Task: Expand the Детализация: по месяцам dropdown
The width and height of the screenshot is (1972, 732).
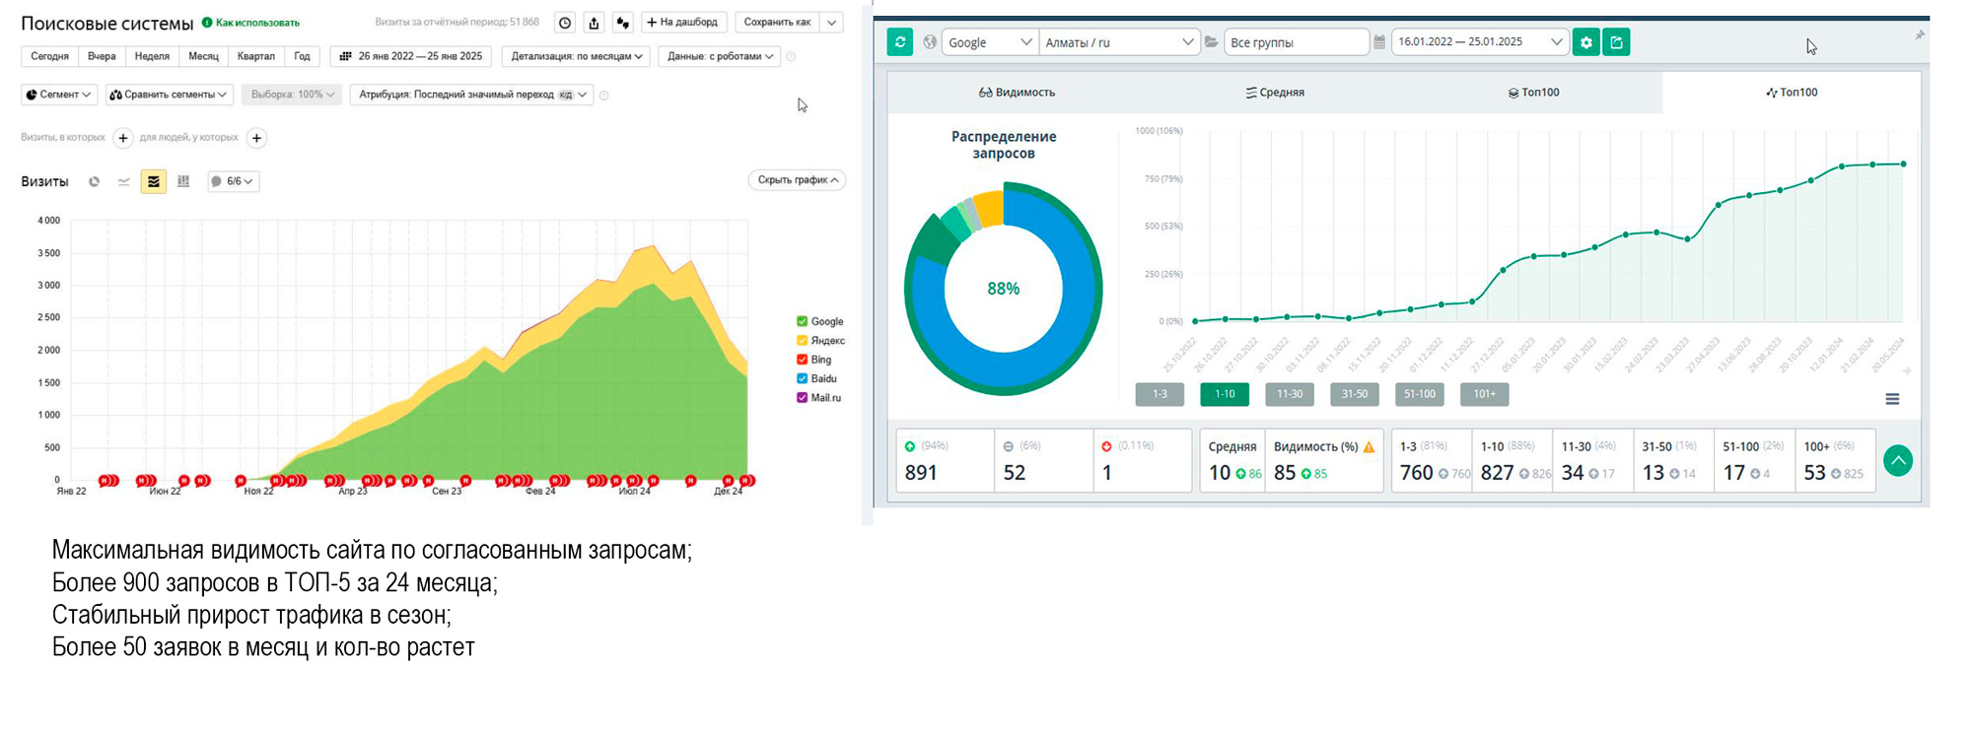Action: point(577,56)
